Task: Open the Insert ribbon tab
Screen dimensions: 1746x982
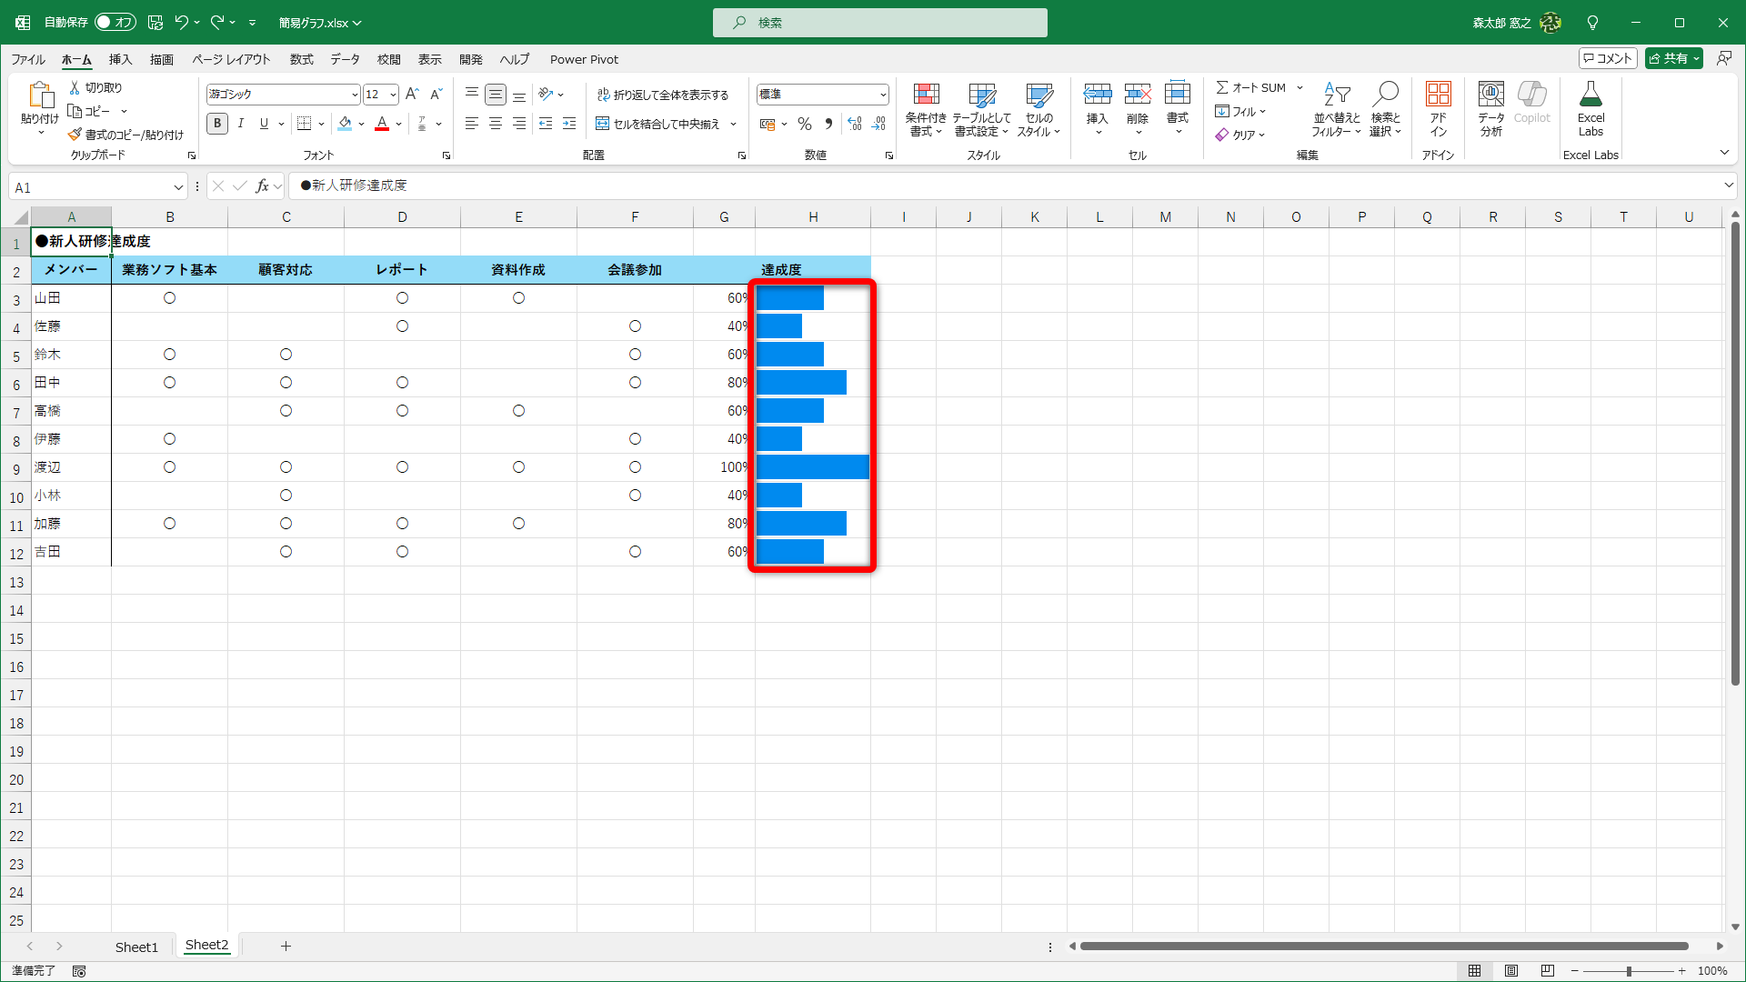Action: (120, 59)
